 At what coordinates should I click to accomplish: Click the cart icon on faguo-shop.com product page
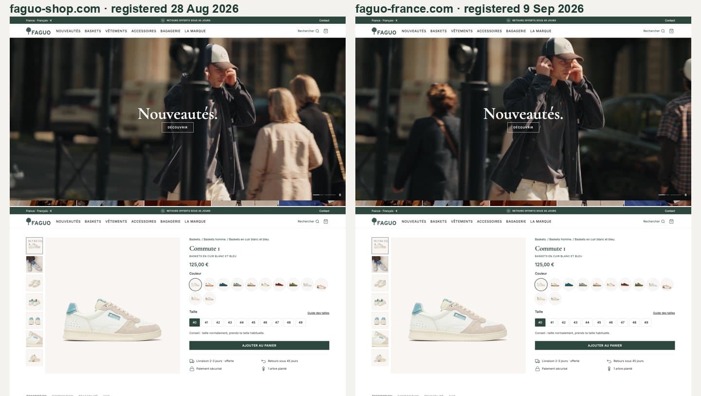click(x=326, y=221)
